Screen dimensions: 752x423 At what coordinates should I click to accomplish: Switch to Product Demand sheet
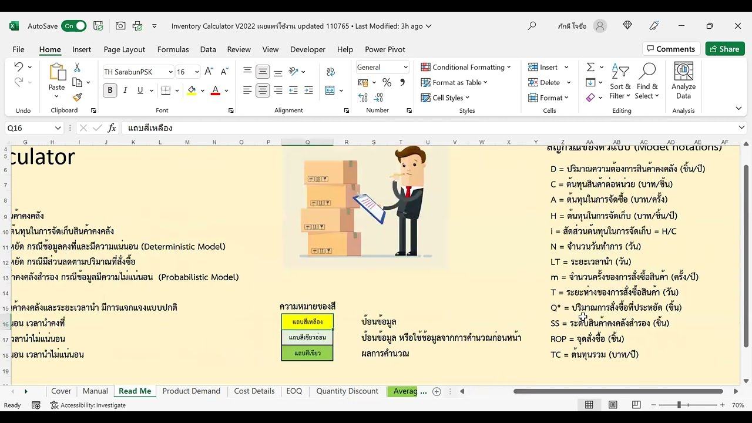click(x=191, y=391)
